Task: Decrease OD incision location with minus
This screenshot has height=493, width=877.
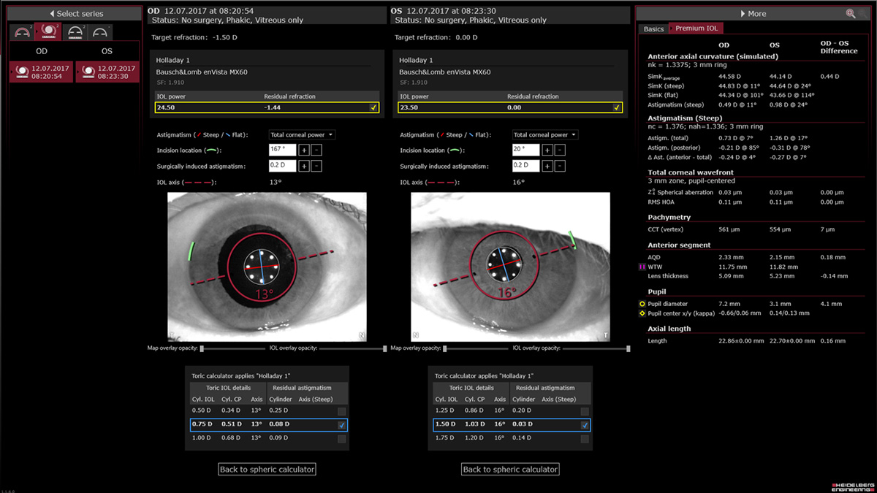Action: [x=316, y=150]
